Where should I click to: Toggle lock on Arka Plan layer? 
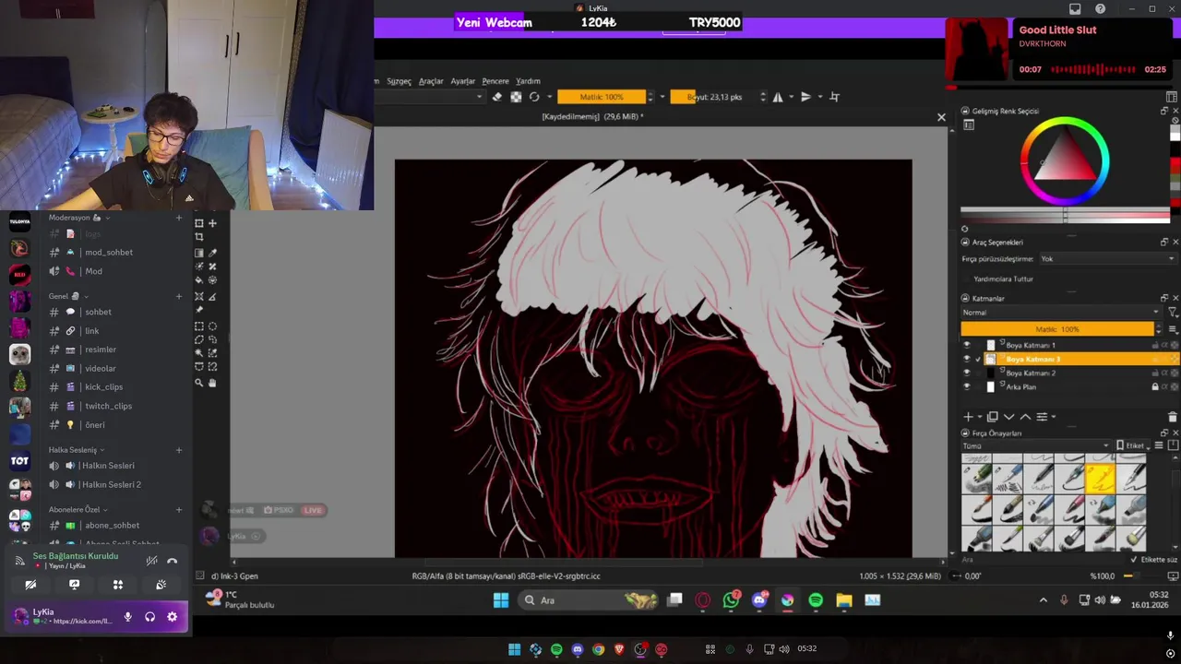(x=1155, y=386)
